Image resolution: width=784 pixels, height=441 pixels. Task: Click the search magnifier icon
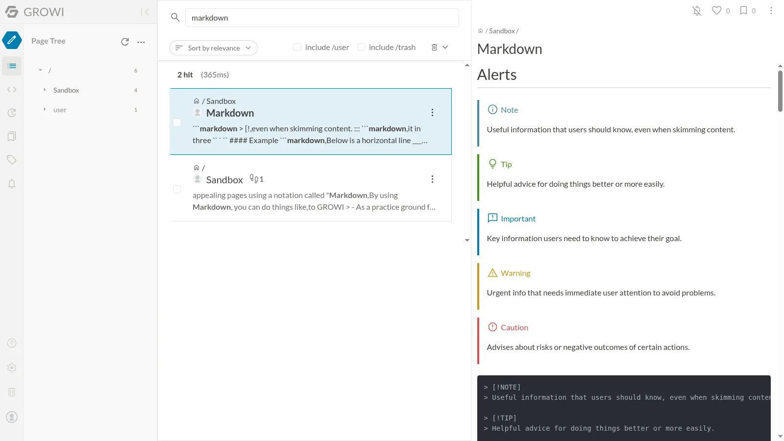click(175, 17)
